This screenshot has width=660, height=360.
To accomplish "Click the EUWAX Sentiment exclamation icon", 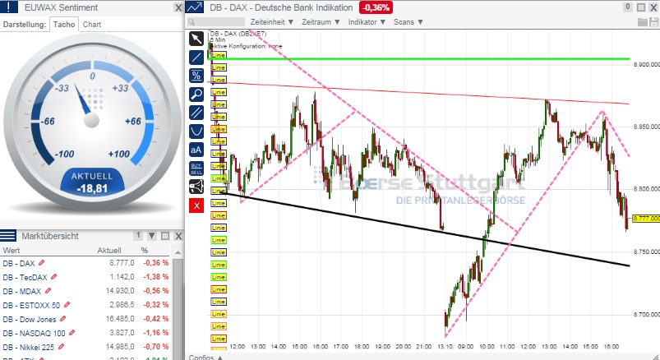I will pos(9,7).
